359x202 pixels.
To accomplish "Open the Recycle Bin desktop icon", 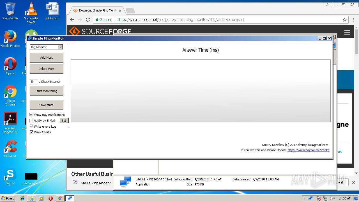I will tap(10, 11).
